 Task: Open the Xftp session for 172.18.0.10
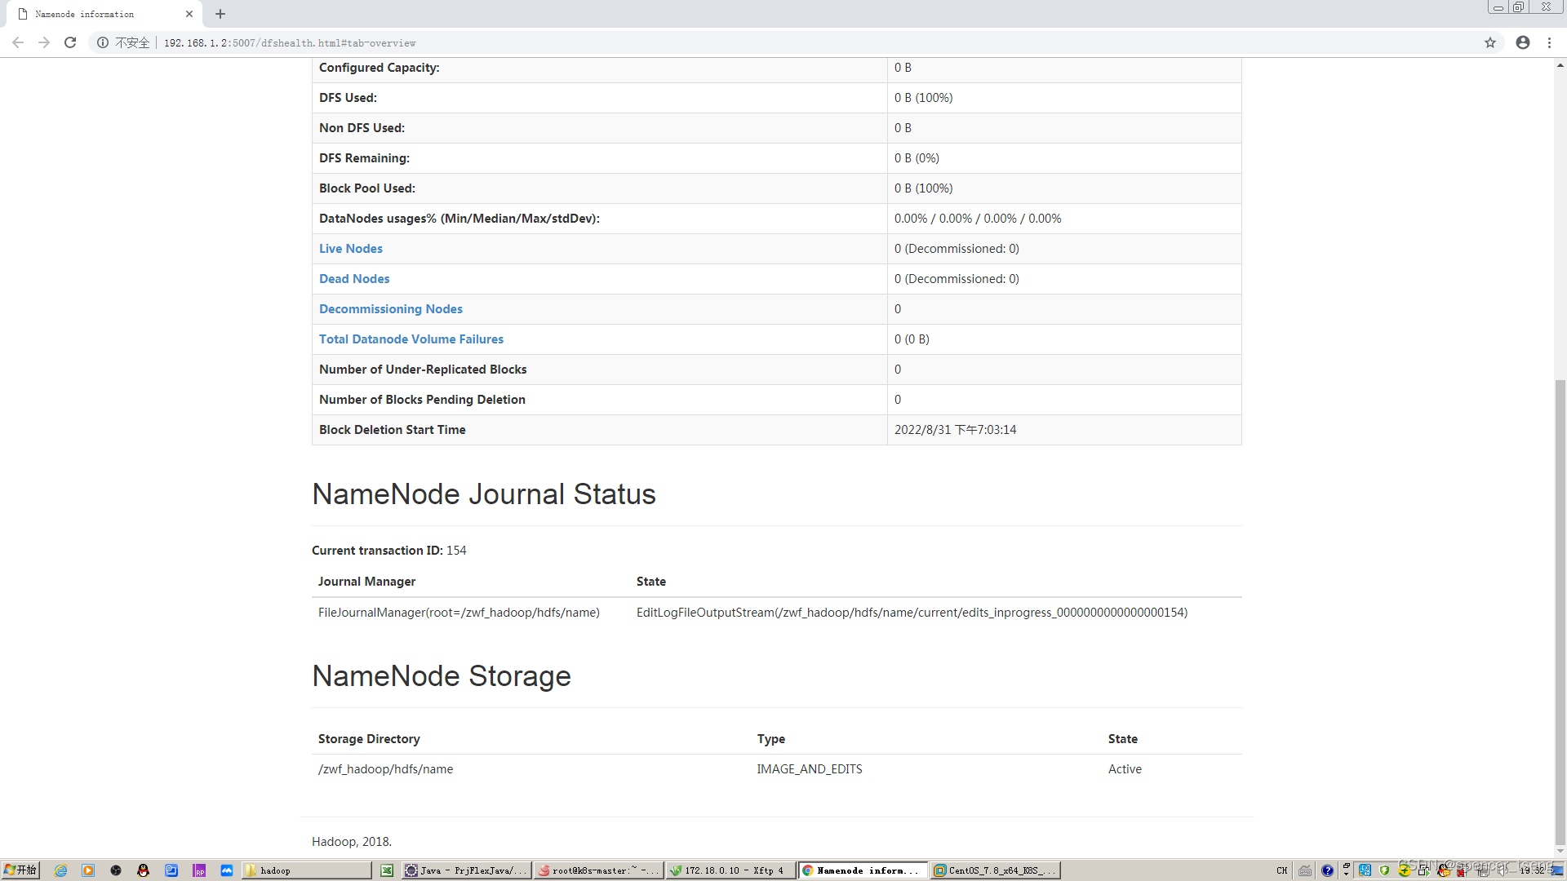click(x=729, y=870)
